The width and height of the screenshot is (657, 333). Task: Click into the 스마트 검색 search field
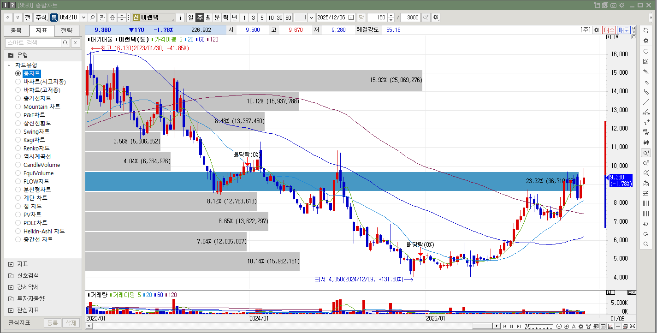[33, 42]
